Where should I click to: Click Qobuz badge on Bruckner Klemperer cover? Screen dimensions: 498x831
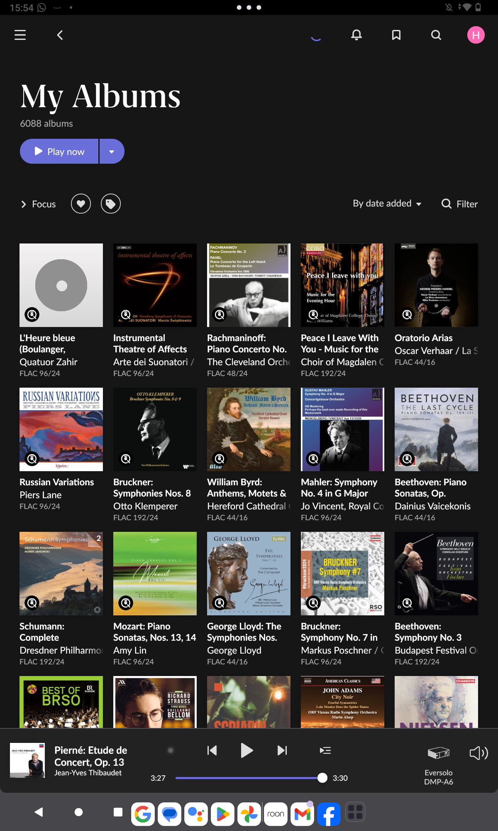click(126, 459)
